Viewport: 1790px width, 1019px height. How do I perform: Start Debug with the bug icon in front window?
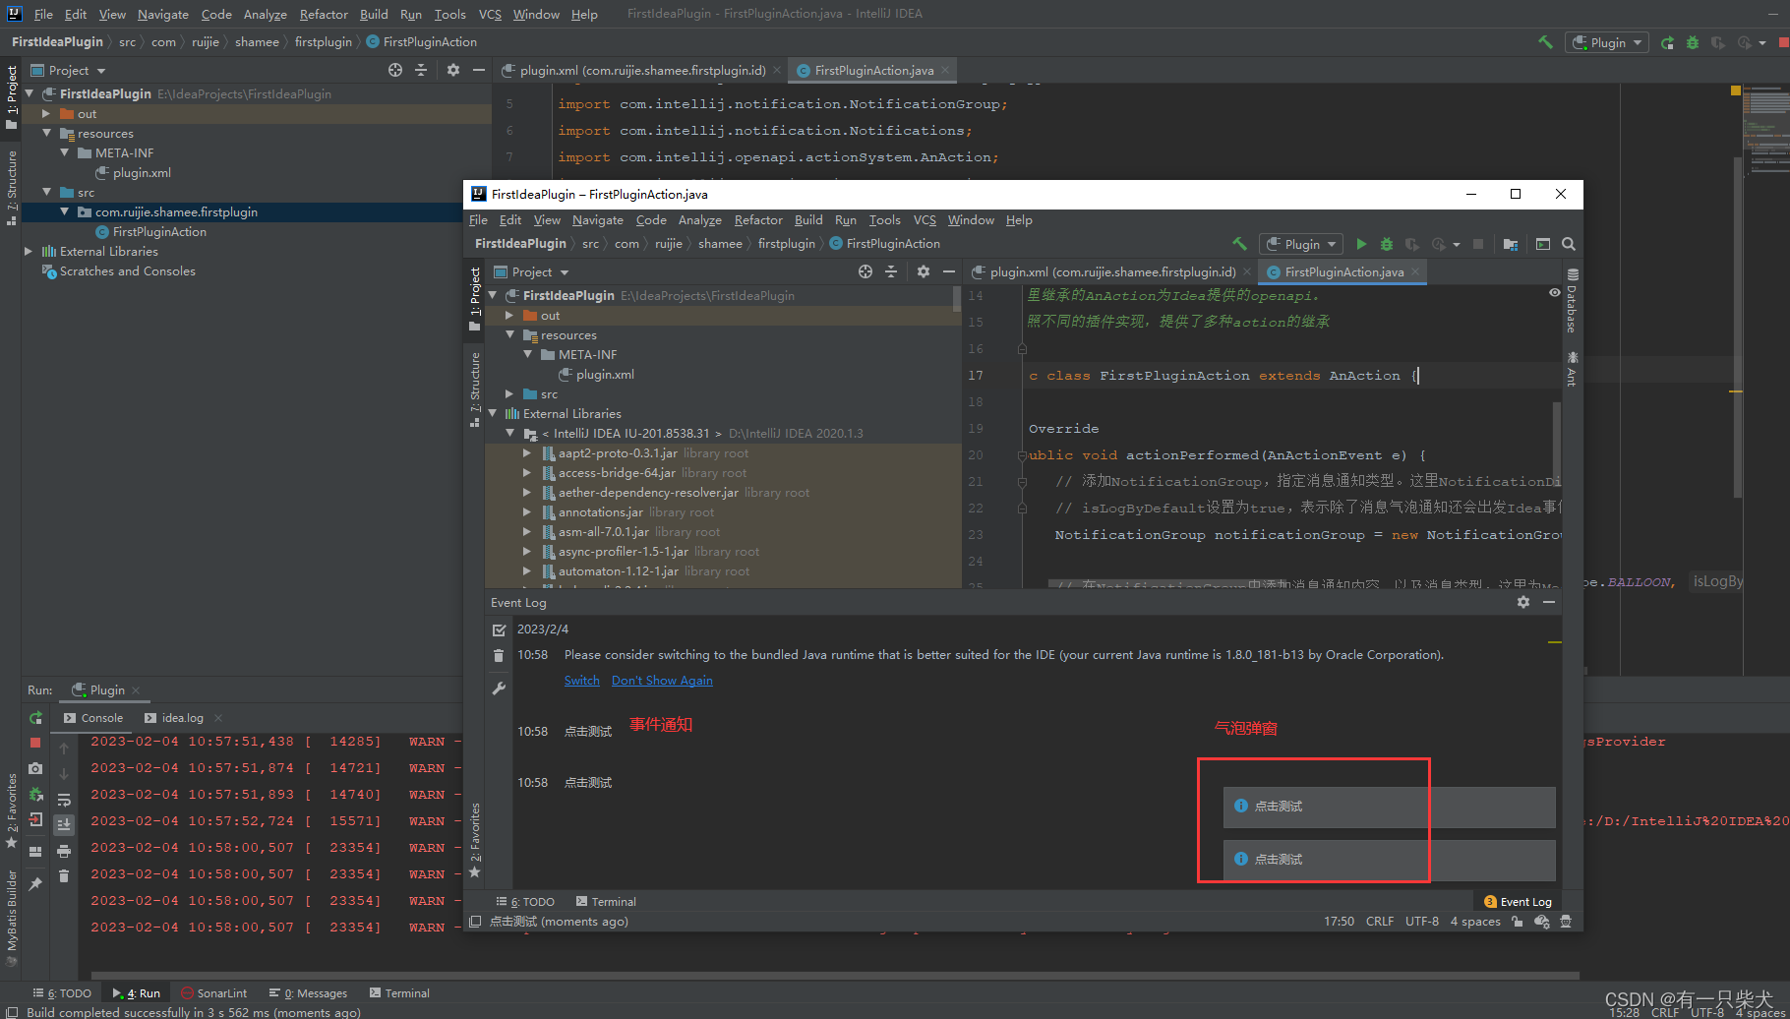tap(1387, 244)
